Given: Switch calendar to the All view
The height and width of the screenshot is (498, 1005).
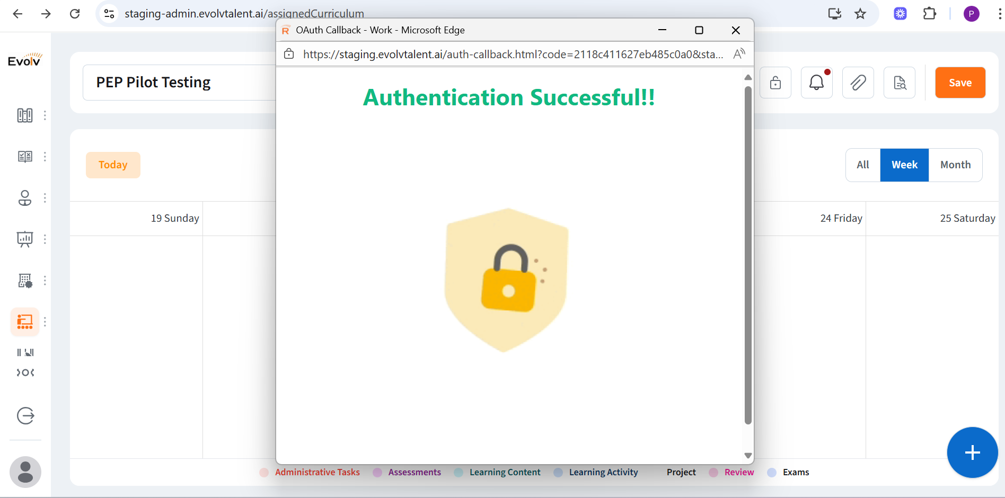Looking at the screenshot, I should click(863, 165).
